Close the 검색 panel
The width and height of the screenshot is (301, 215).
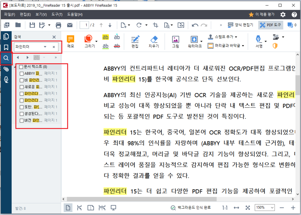point(54,37)
